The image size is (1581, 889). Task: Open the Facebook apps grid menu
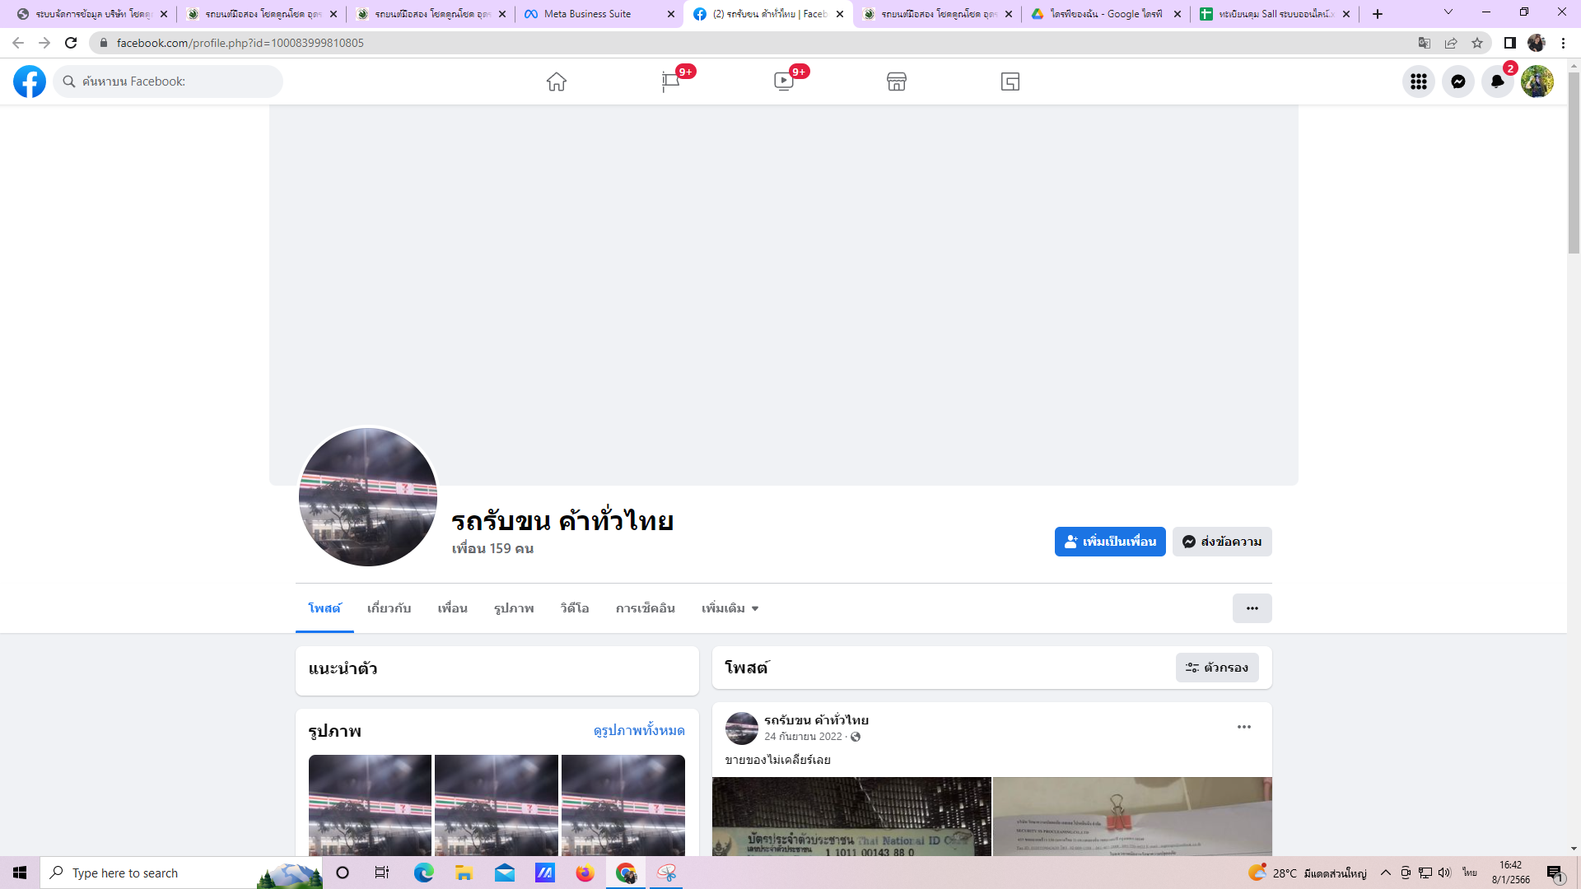pyautogui.click(x=1418, y=81)
